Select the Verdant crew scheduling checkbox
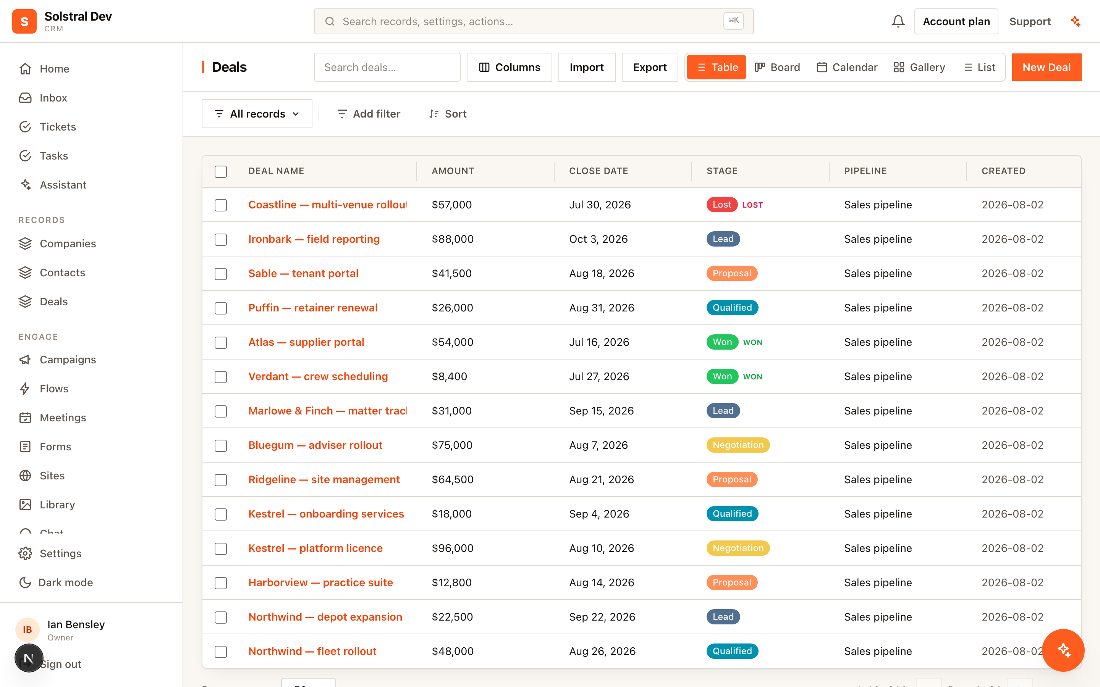1100x687 pixels. pyautogui.click(x=221, y=377)
